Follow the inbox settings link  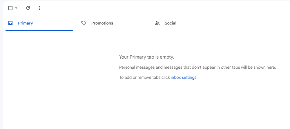click(184, 77)
